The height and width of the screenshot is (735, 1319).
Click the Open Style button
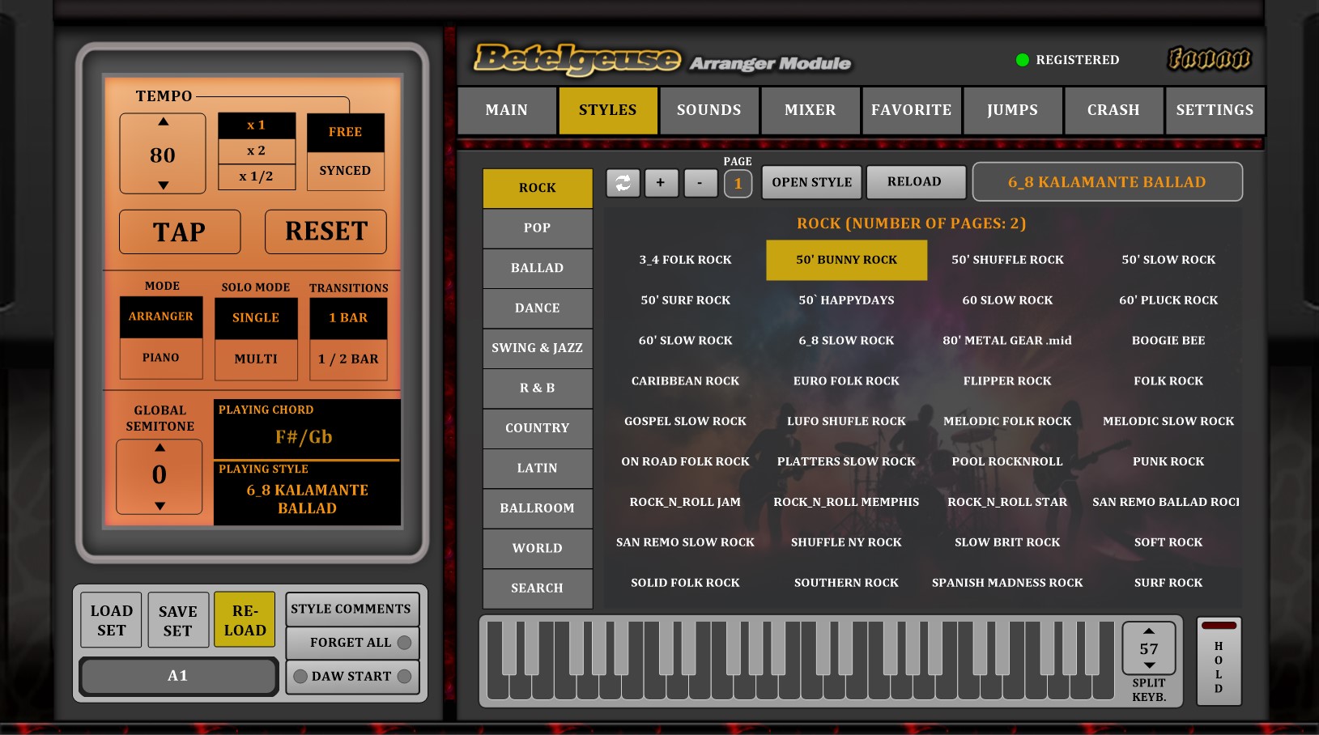click(x=811, y=183)
